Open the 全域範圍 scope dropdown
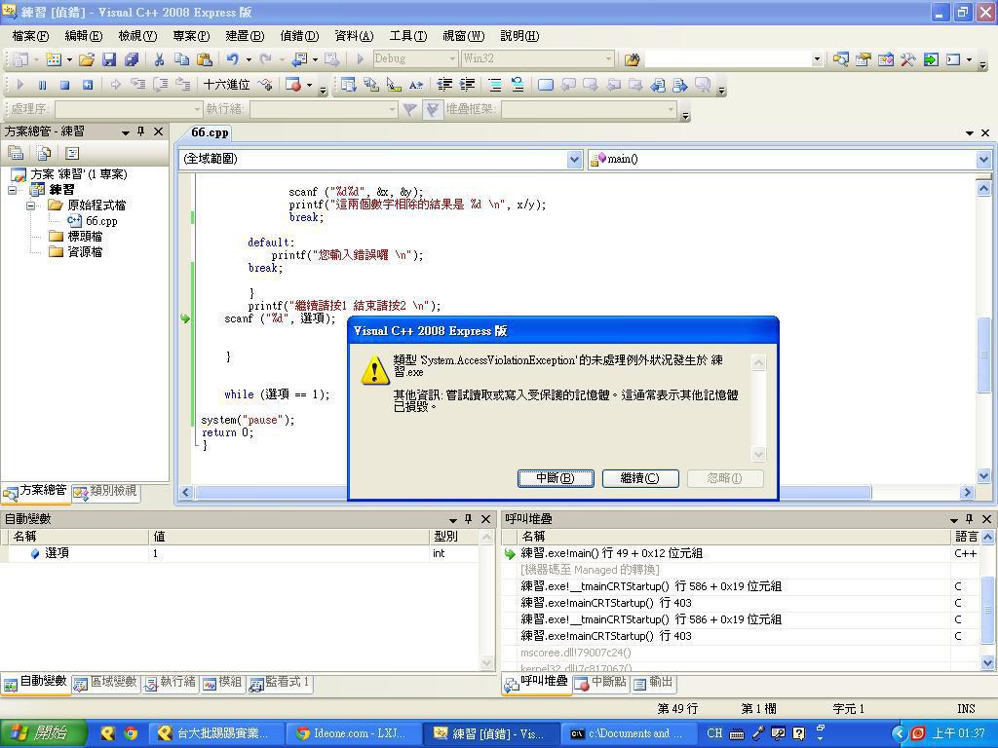998x748 pixels. click(574, 159)
